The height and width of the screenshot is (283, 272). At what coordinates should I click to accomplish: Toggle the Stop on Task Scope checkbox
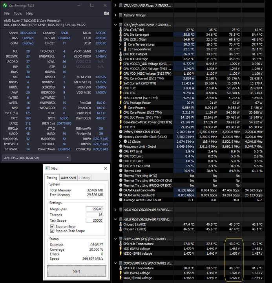(x=53, y=231)
